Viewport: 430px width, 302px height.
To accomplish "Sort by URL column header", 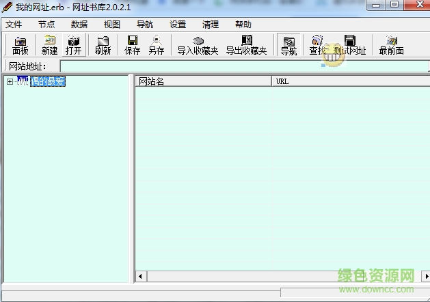I will 351,81.
